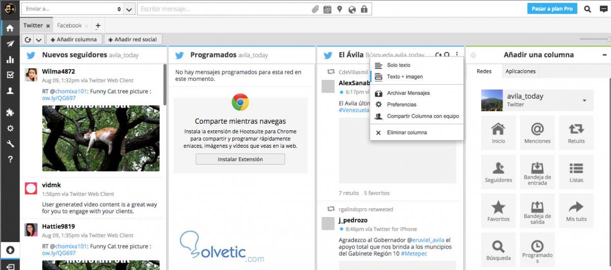This screenshot has width=611, height=270.
Task: Open the Tools wrench icon in sidebar
Action: pos(10,144)
